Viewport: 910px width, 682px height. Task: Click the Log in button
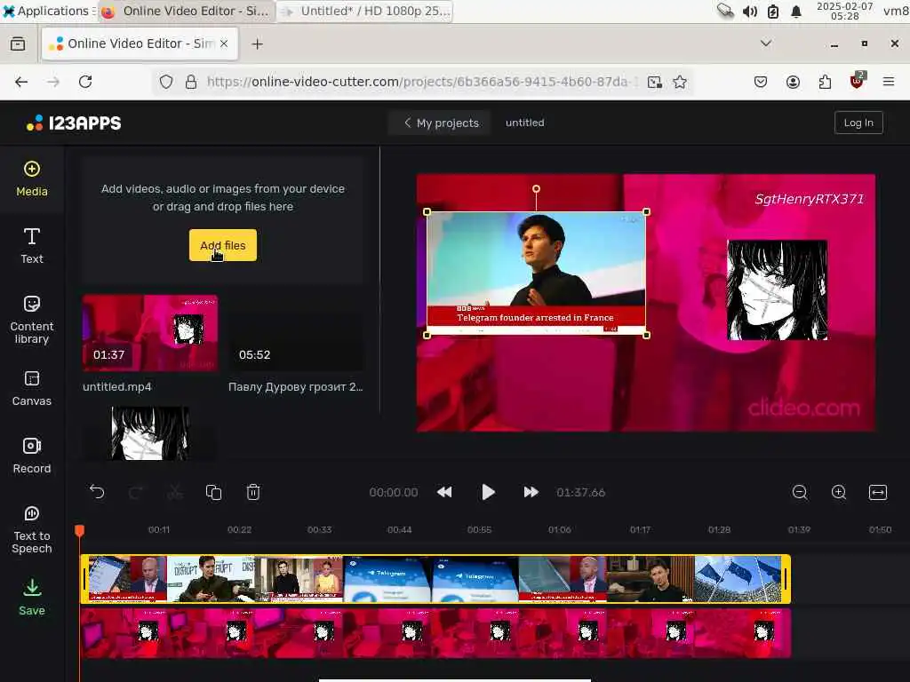[x=858, y=123]
